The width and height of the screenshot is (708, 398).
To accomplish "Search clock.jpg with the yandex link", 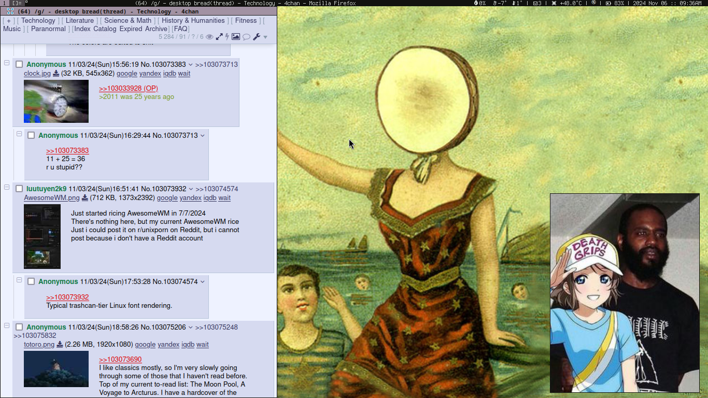I will click(x=150, y=74).
